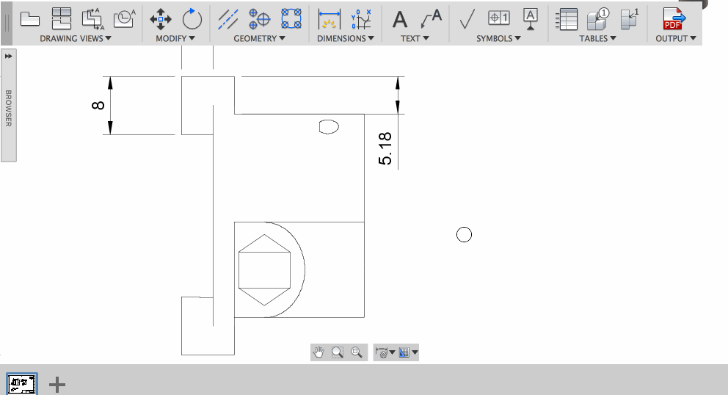Select the 5.18 dimension text

point(385,149)
